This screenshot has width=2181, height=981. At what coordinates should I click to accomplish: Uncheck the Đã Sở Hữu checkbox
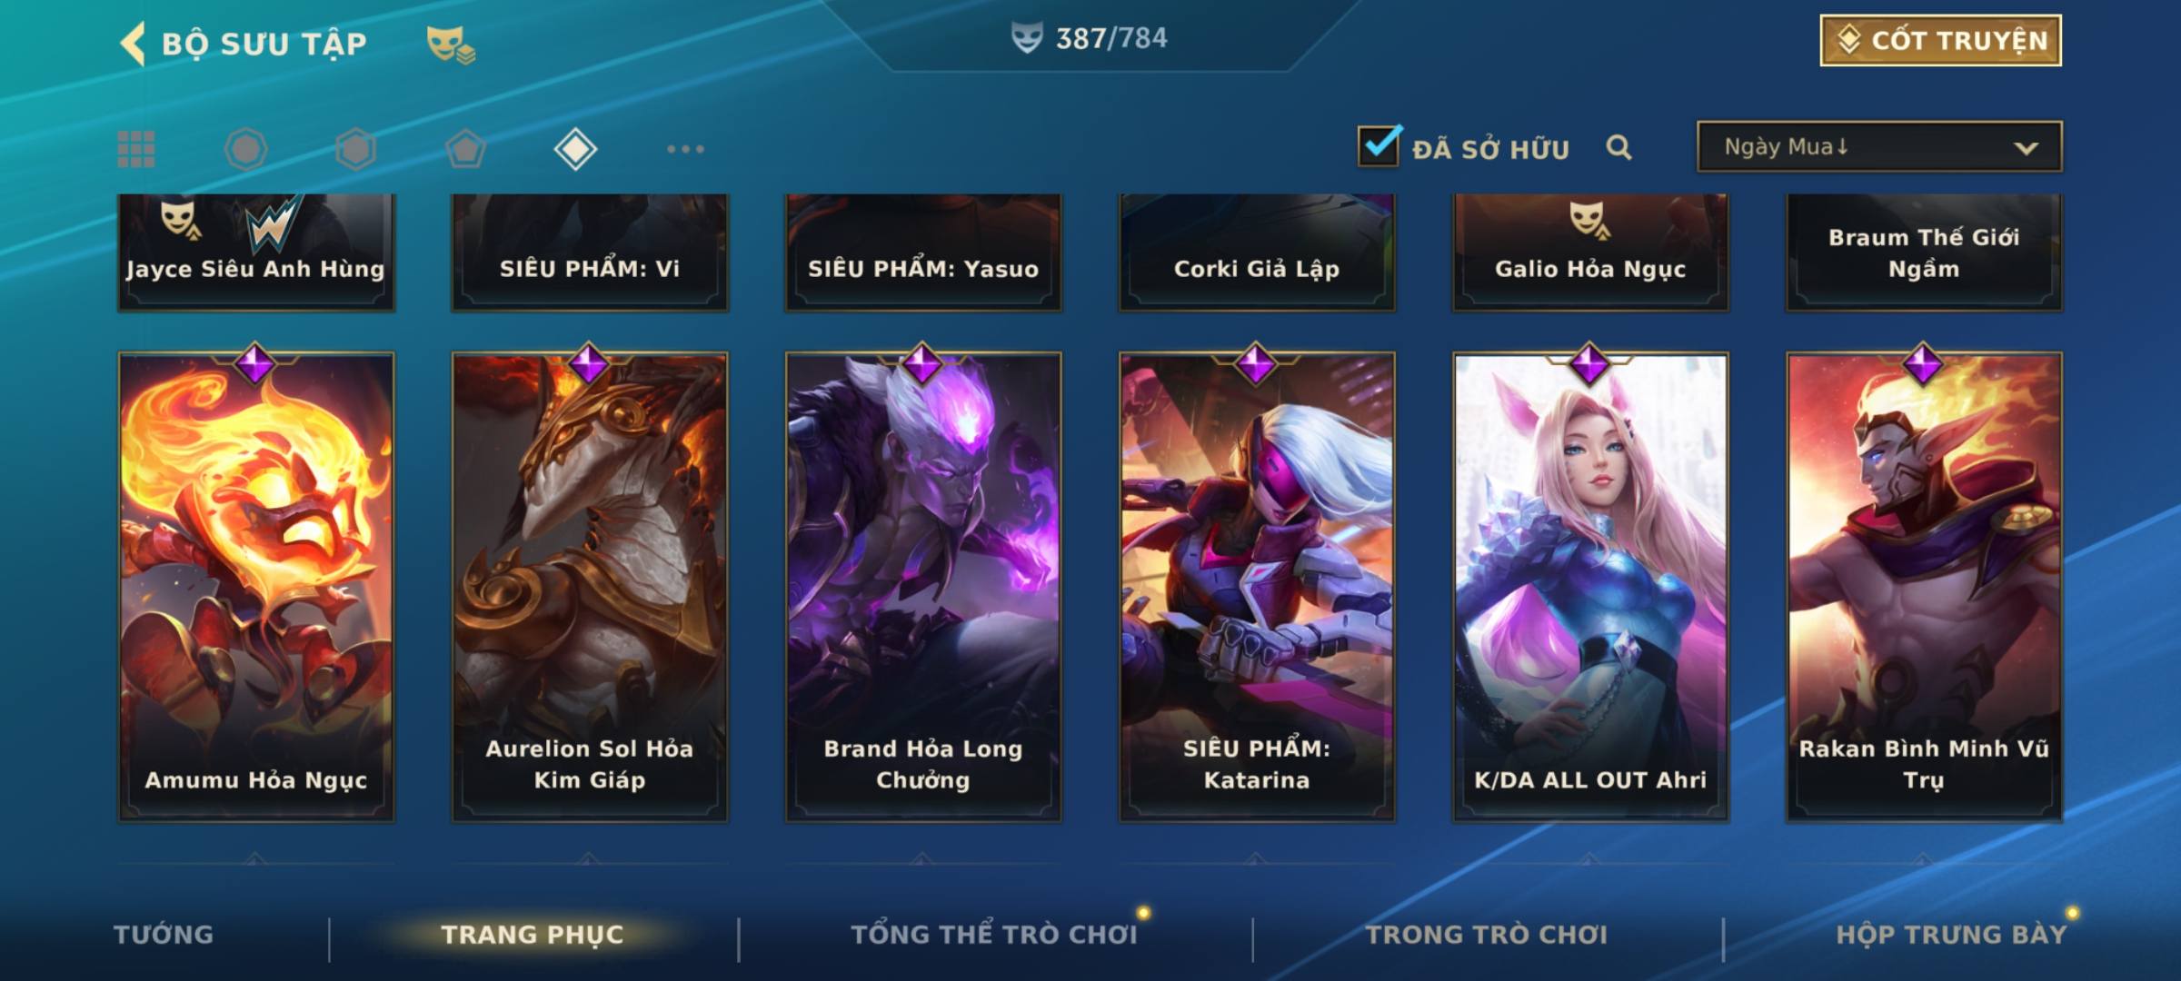click(x=1379, y=145)
